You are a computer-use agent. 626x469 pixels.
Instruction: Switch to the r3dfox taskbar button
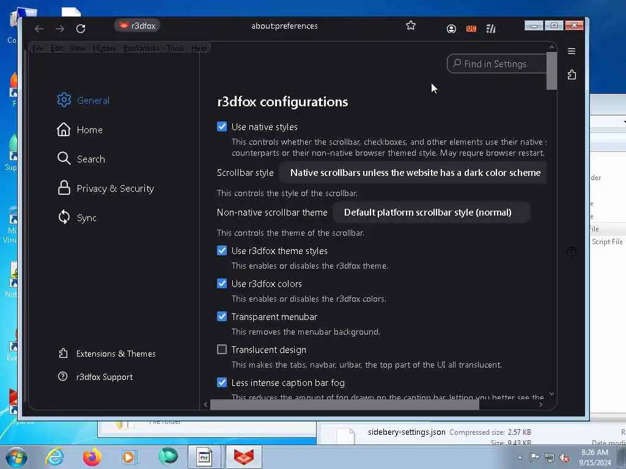[244, 457]
